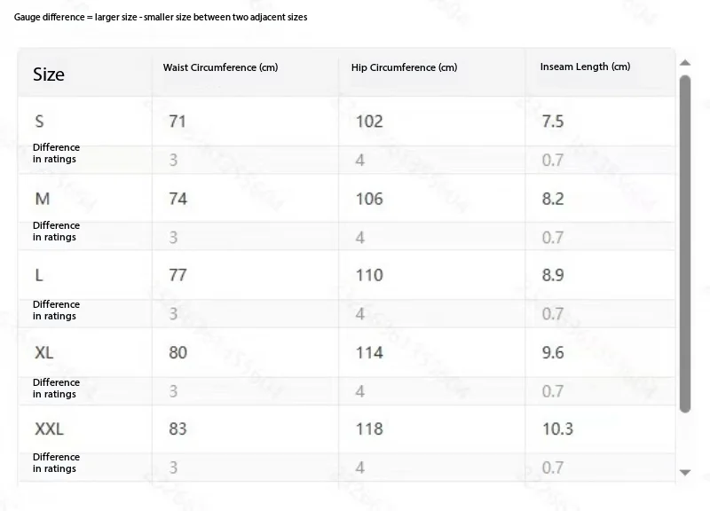Image resolution: width=710 pixels, height=511 pixels.
Task: Click the scrollbar down arrow
Action: [x=685, y=473]
